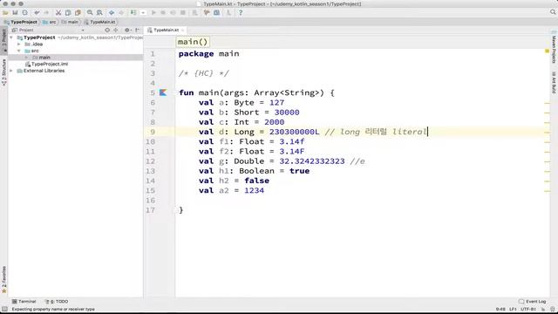558x314 pixels.
Task: Click the main breadcrumb
Action: [70, 22]
